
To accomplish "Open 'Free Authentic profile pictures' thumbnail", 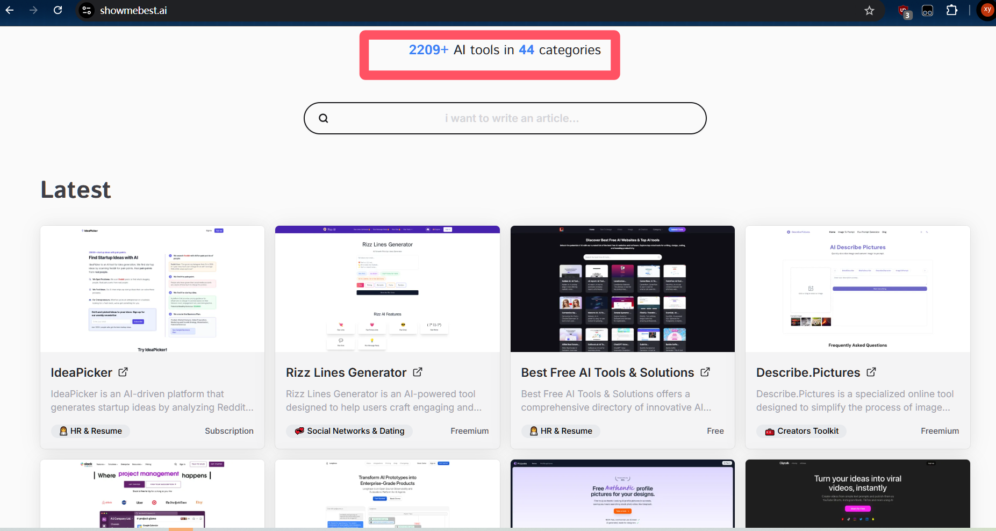I will [x=622, y=493].
